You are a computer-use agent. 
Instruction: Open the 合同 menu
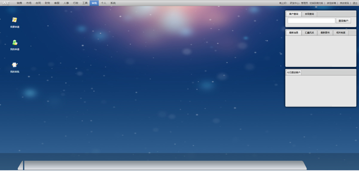point(38,3)
